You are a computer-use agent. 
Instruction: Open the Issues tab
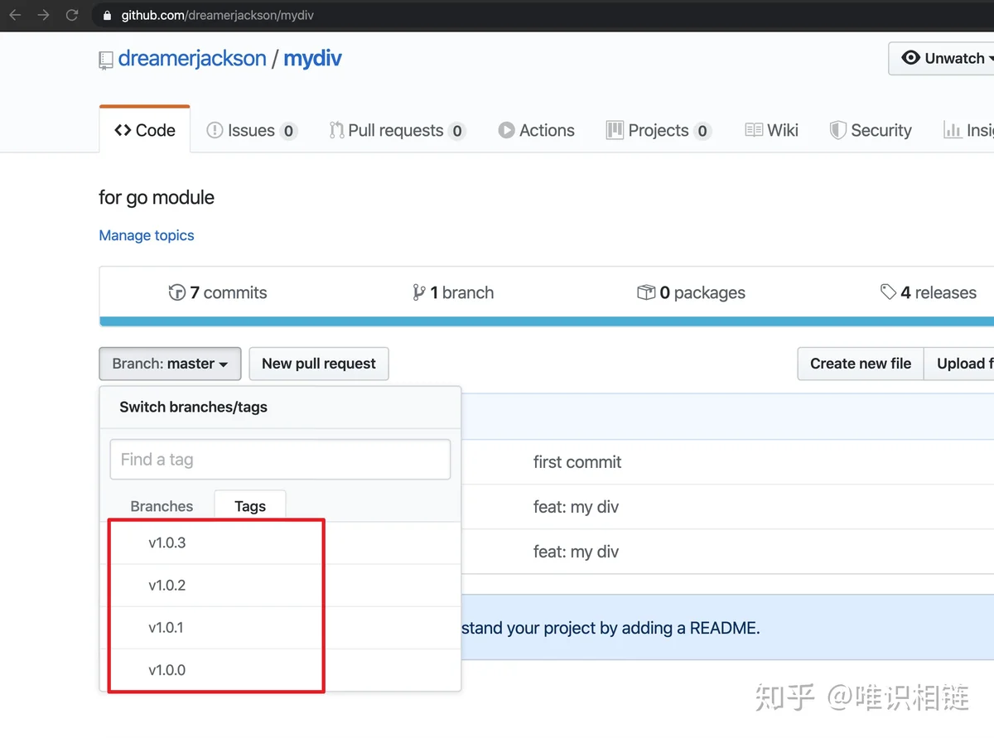pyautogui.click(x=252, y=130)
